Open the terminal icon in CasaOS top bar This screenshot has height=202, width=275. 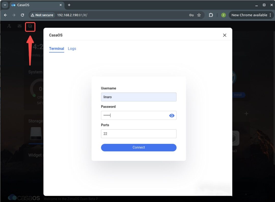pos(30,26)
